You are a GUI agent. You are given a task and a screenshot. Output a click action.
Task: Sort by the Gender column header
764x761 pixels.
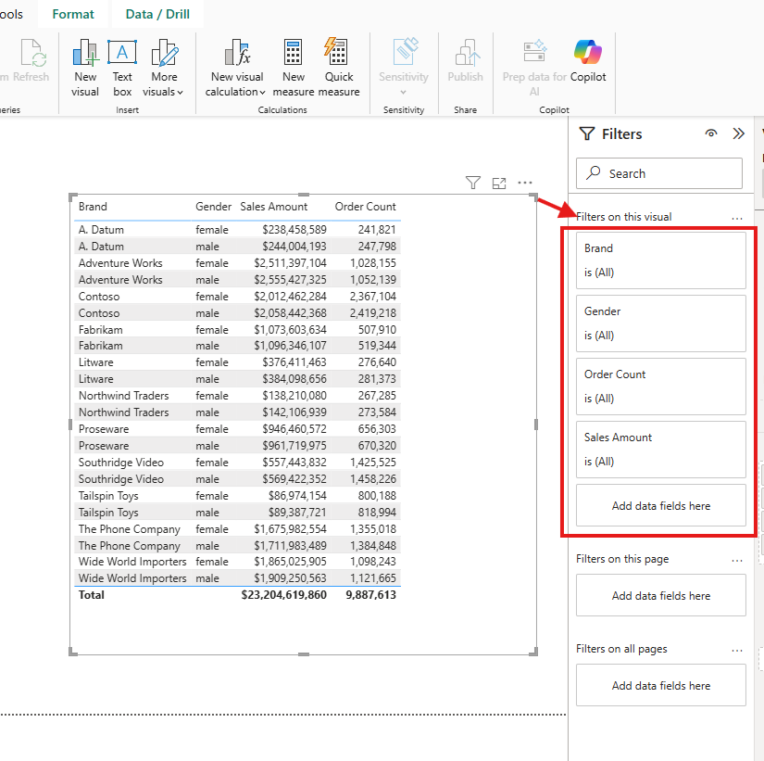pyautogui.click(x=213, y=207)
